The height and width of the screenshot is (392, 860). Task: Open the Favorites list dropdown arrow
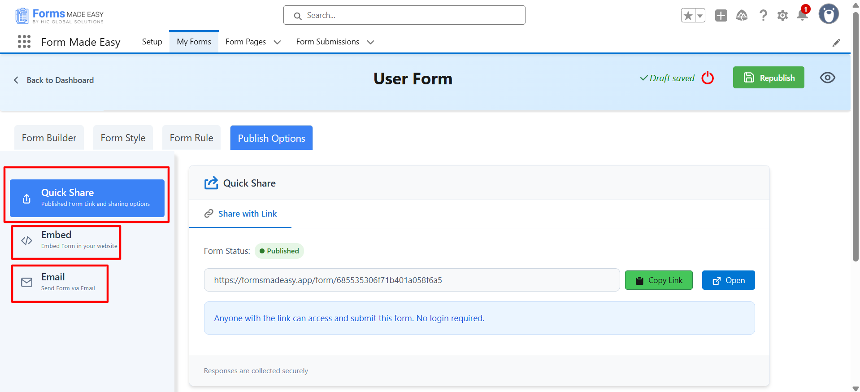click(700, 16)
